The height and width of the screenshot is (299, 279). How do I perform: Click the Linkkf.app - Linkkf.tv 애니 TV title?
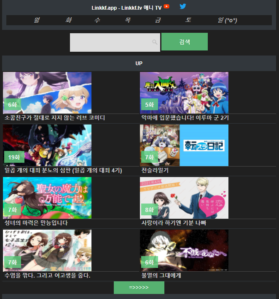click(x=126, y=8)
